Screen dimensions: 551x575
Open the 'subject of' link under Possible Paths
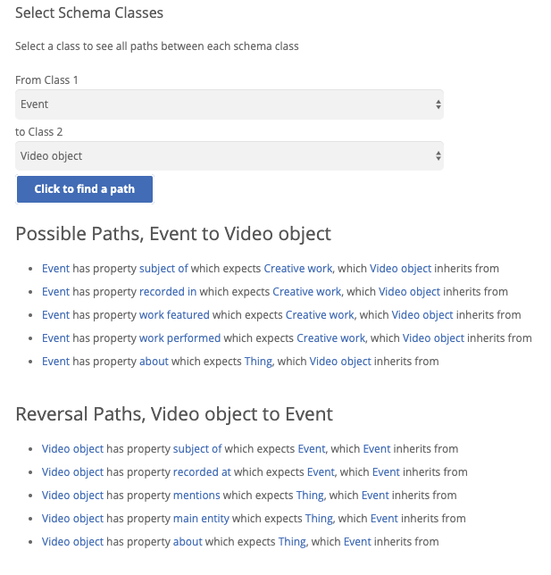(163, 269)
